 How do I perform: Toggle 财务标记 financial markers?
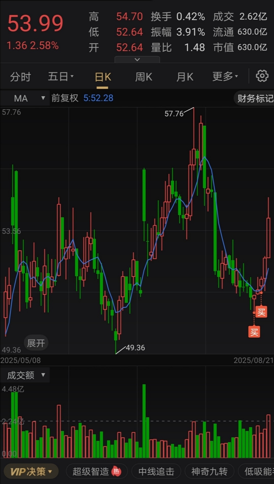254,98
